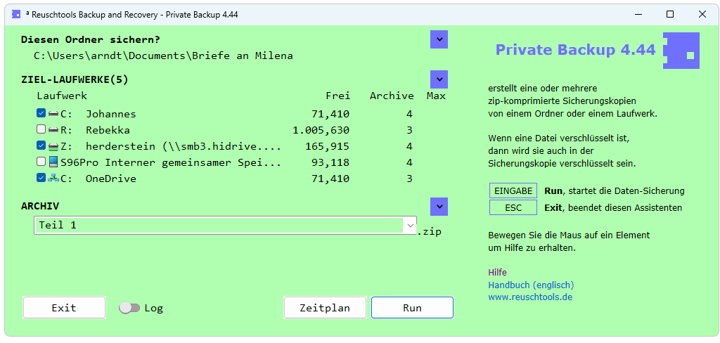Maximize the Private Backup window
Image resolution: width=720 pixels, height=343 pixels.
tap(670, 14)
